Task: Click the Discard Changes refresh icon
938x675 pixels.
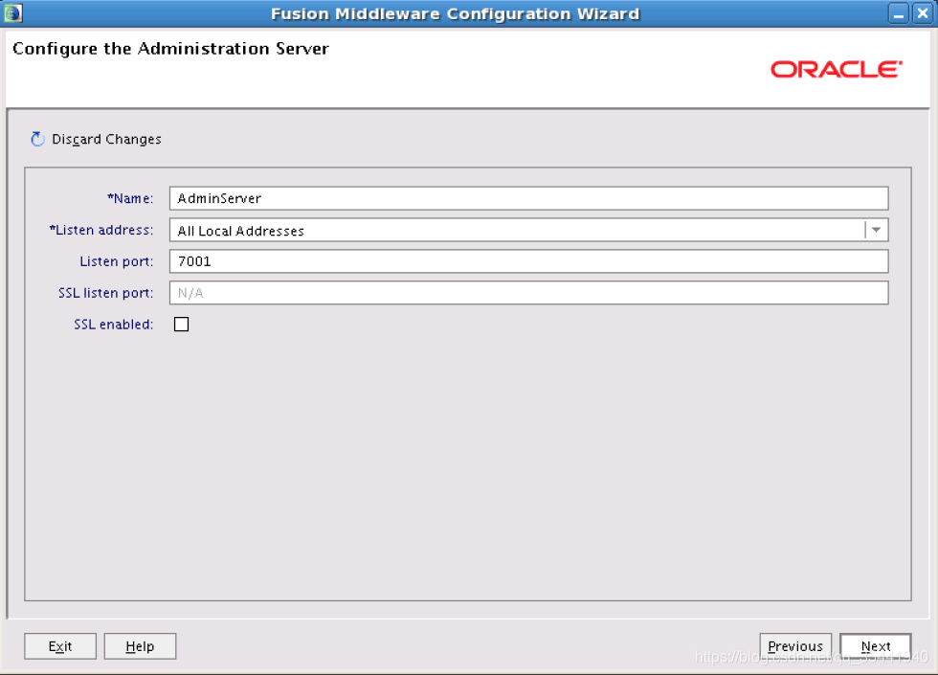Action: click(x=37, y=139)
